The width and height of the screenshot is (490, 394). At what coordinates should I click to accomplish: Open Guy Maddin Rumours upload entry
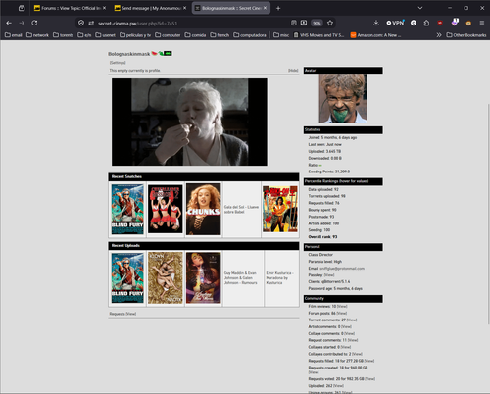[x=241, y=278]
